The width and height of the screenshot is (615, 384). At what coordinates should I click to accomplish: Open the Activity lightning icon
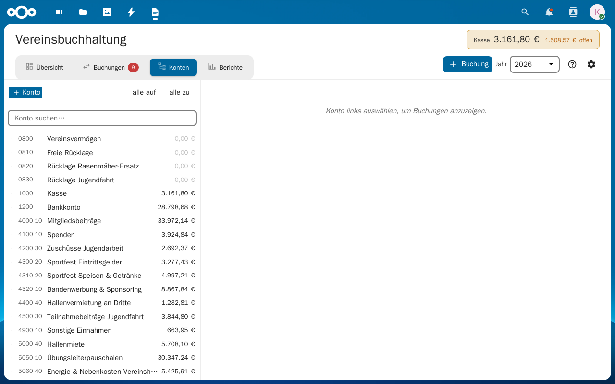pyautogui.click(x=131, y=12)
